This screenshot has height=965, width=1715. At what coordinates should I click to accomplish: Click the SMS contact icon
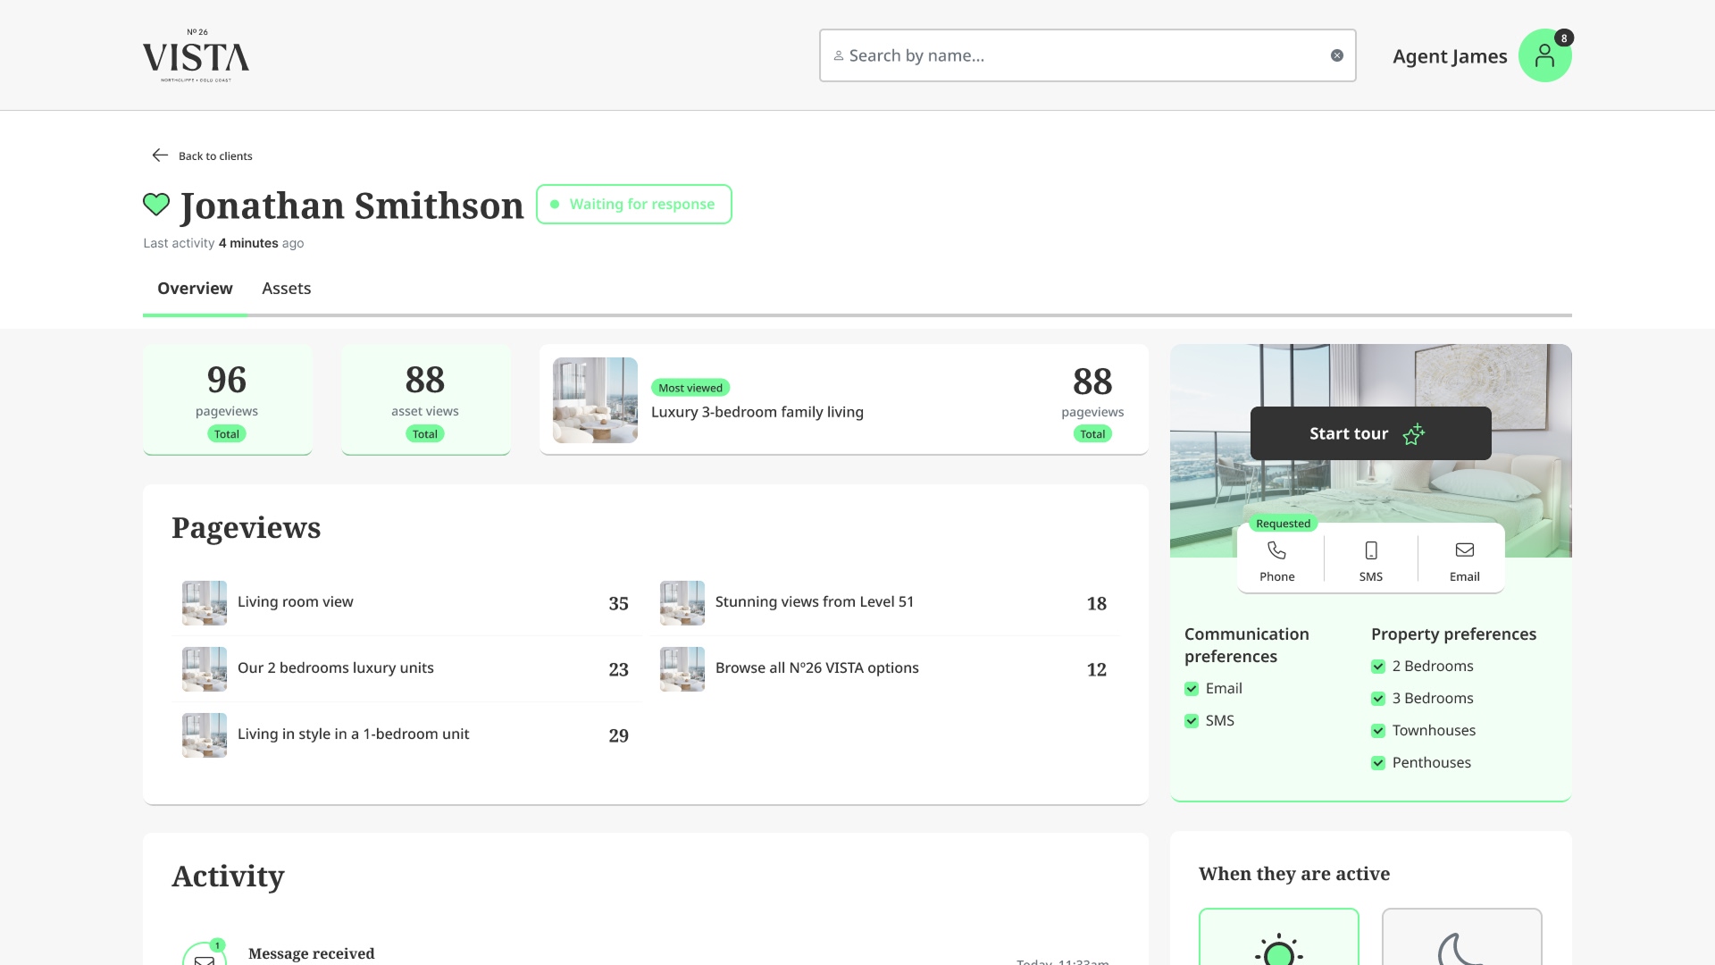[x=1370, y=550]
